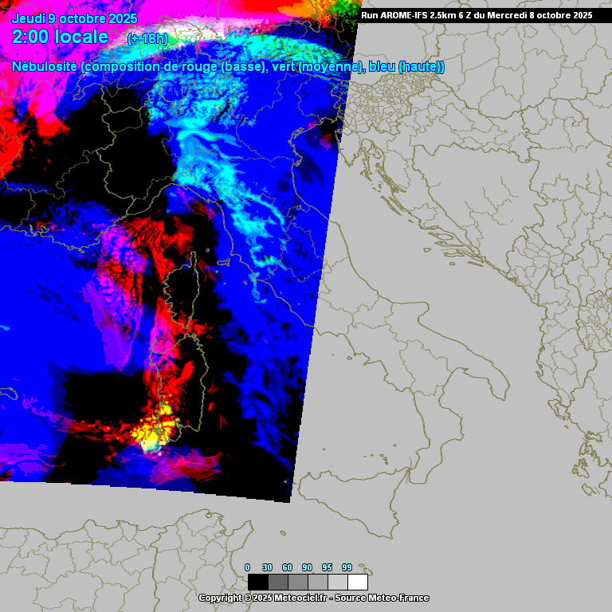Select the legend swatch labeled 90
Screen dimensions: 612x612
(317, 582)
